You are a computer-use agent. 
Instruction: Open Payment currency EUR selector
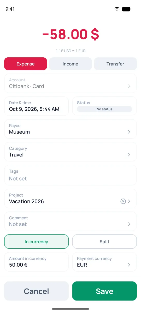click(104, 262)
